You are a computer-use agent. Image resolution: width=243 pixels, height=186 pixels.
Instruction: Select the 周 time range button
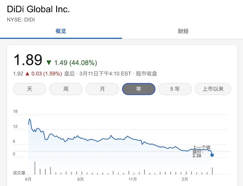click(66, 89)
